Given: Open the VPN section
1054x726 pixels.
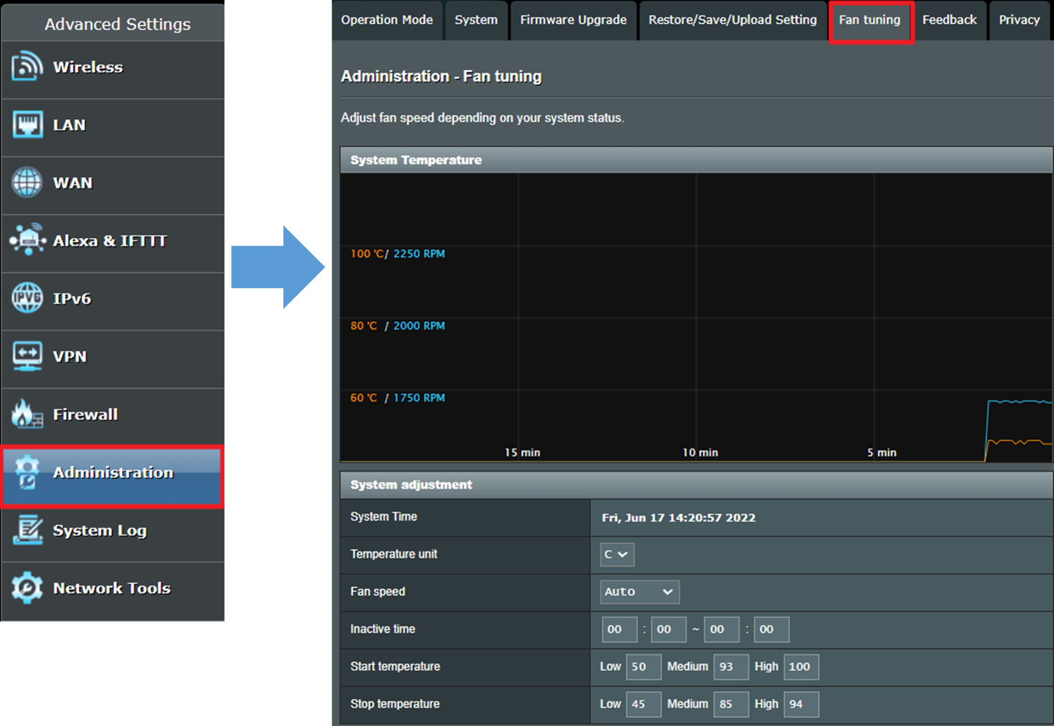Looking at the screenshot, I should click(113, 359).
